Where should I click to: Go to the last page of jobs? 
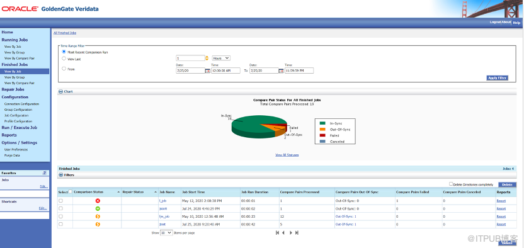pyautogui.click(x=297, y=233)
